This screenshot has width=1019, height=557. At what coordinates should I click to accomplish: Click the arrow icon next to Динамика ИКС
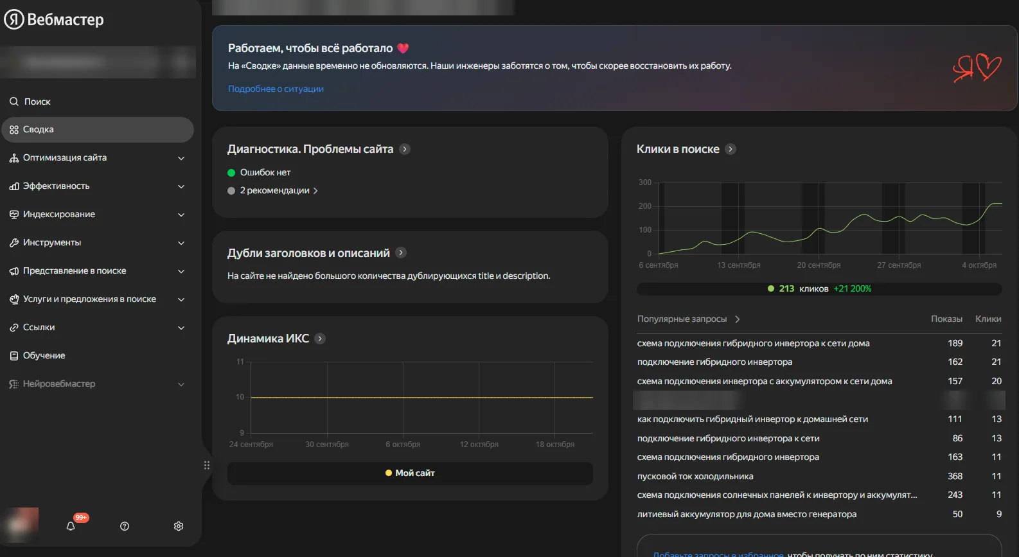point(320,339)
